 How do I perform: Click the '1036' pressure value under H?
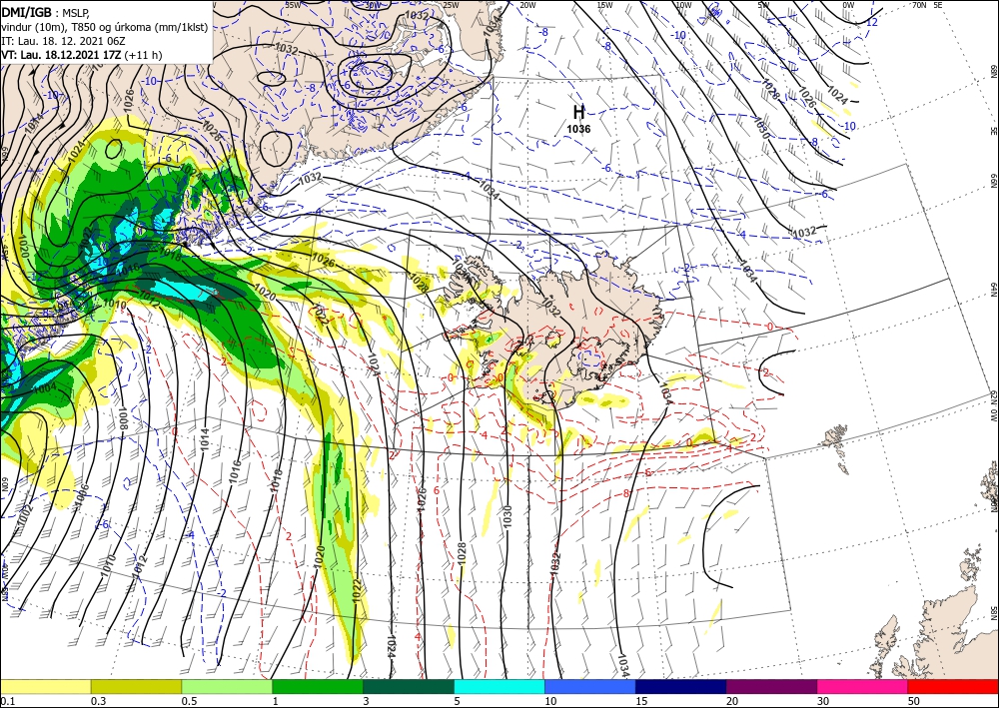point(578,129)
